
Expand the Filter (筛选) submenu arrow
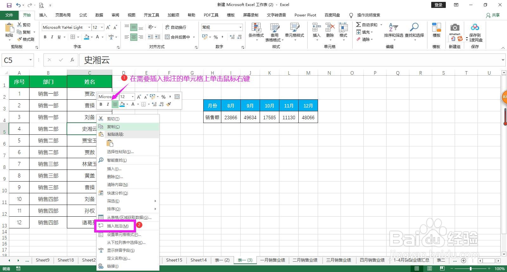coord(155,201)
